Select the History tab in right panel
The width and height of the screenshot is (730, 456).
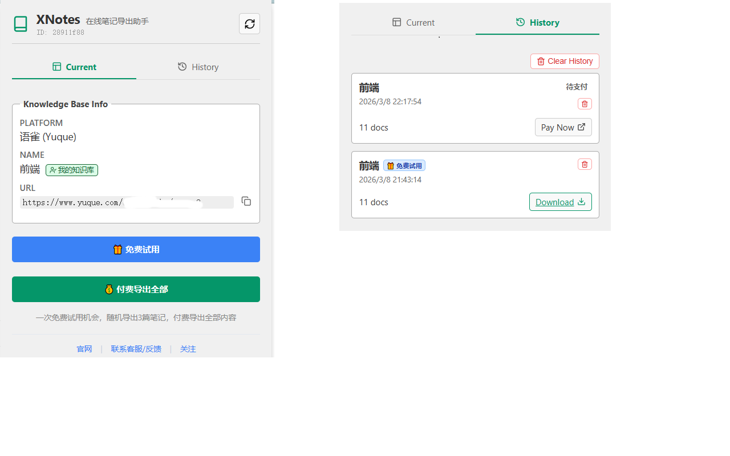pyautogui.click(x=537, y=23)
